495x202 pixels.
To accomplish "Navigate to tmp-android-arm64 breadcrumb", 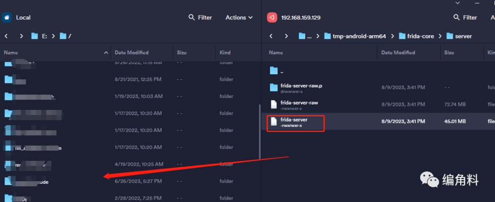I will (x=355, y=36).
